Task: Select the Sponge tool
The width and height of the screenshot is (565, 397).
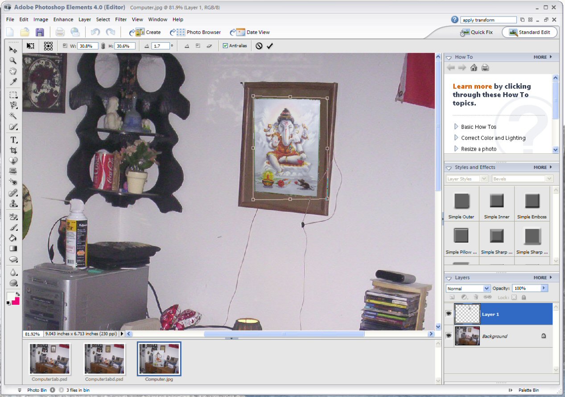Action: [13, 283]
